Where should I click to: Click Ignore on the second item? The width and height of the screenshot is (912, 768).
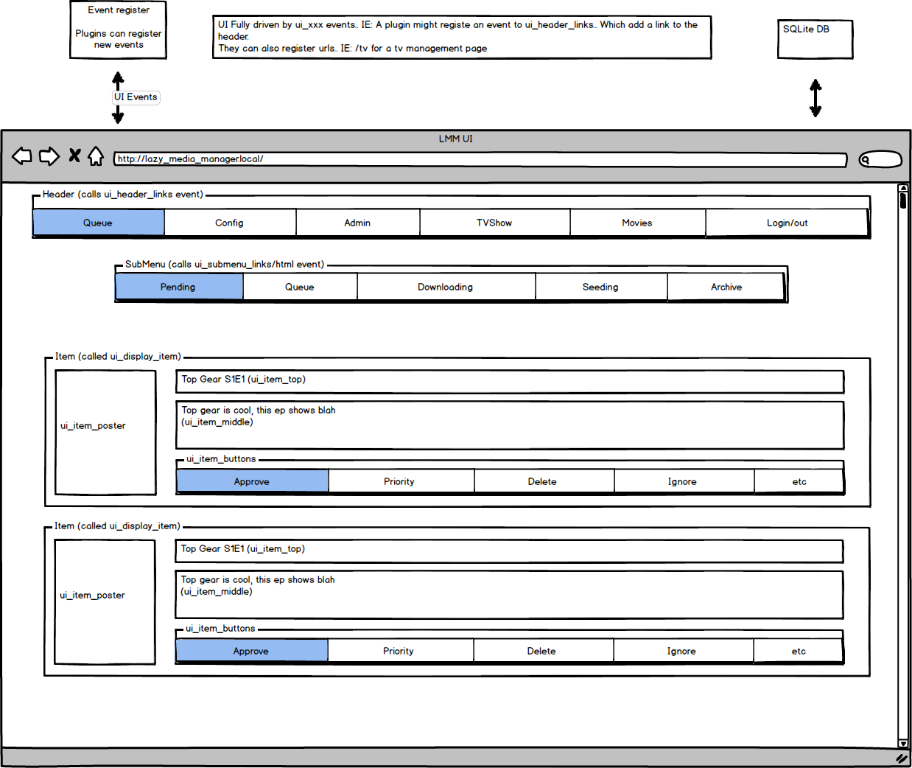point(682,651)
